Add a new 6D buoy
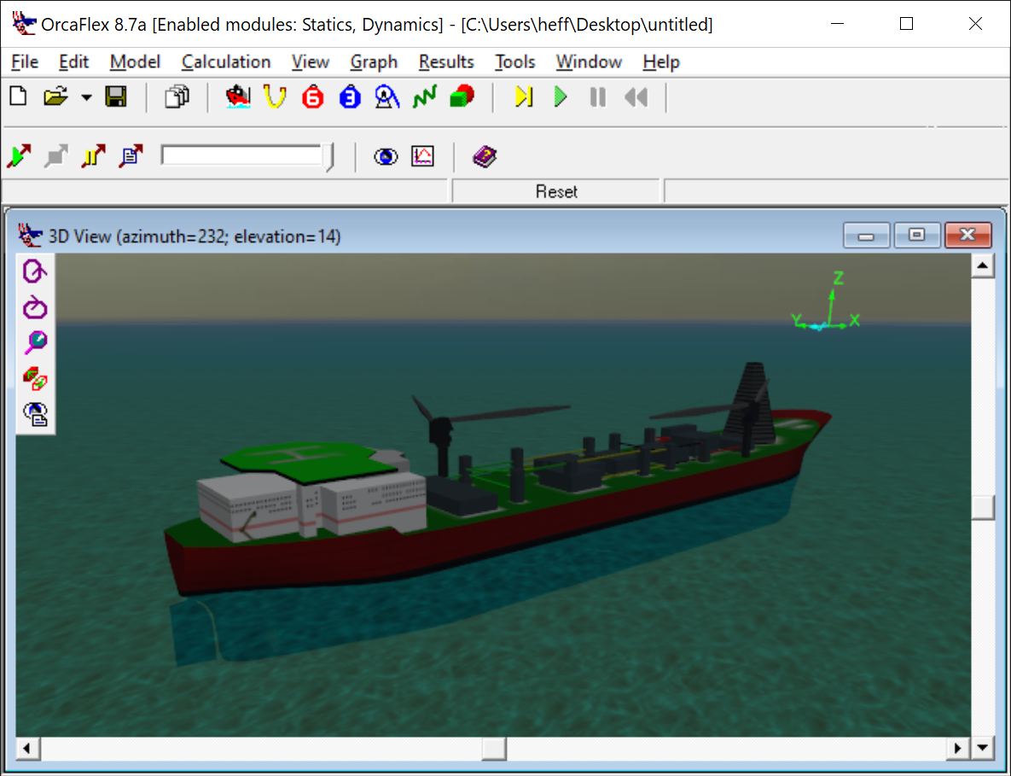This screenshot has height=776, width=1011. [312, 96]
